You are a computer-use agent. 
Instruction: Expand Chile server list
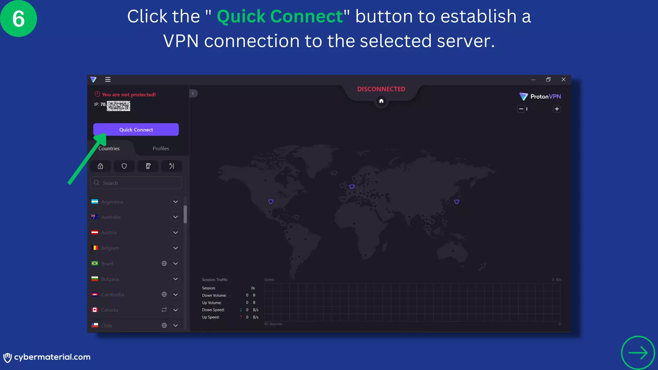175,325
